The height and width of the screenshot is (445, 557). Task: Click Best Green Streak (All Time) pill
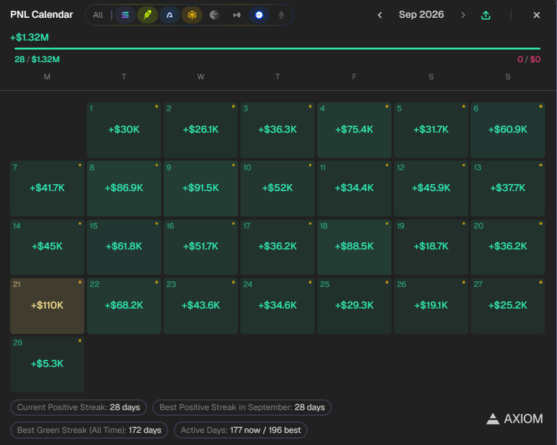[x=89, y=430]
